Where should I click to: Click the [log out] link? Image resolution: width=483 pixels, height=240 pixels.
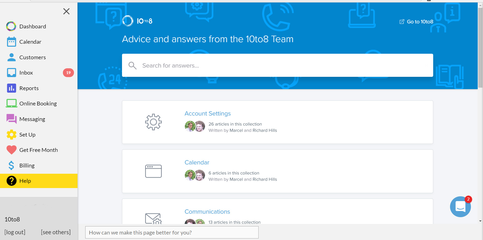click(15, 232)
